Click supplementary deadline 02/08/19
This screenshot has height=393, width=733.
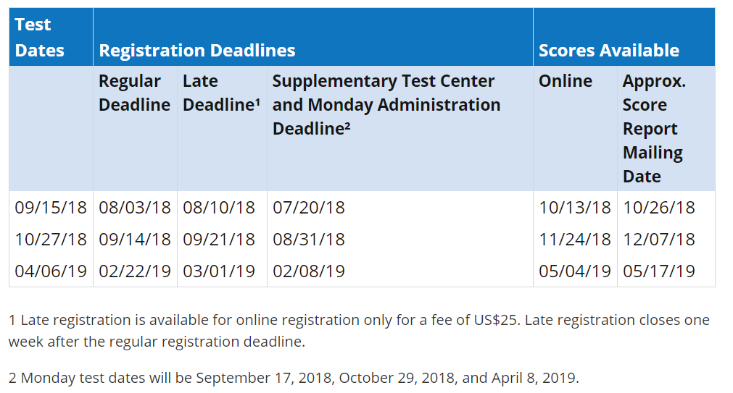coord(309,271)
